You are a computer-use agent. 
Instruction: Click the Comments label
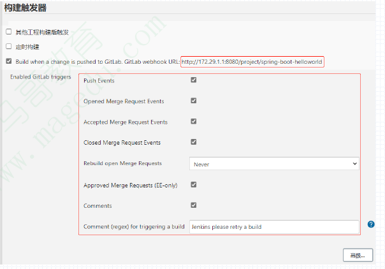98,206
